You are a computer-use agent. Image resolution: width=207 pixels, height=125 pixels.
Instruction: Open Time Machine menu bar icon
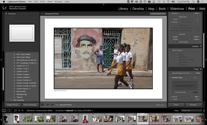point(159,2)
